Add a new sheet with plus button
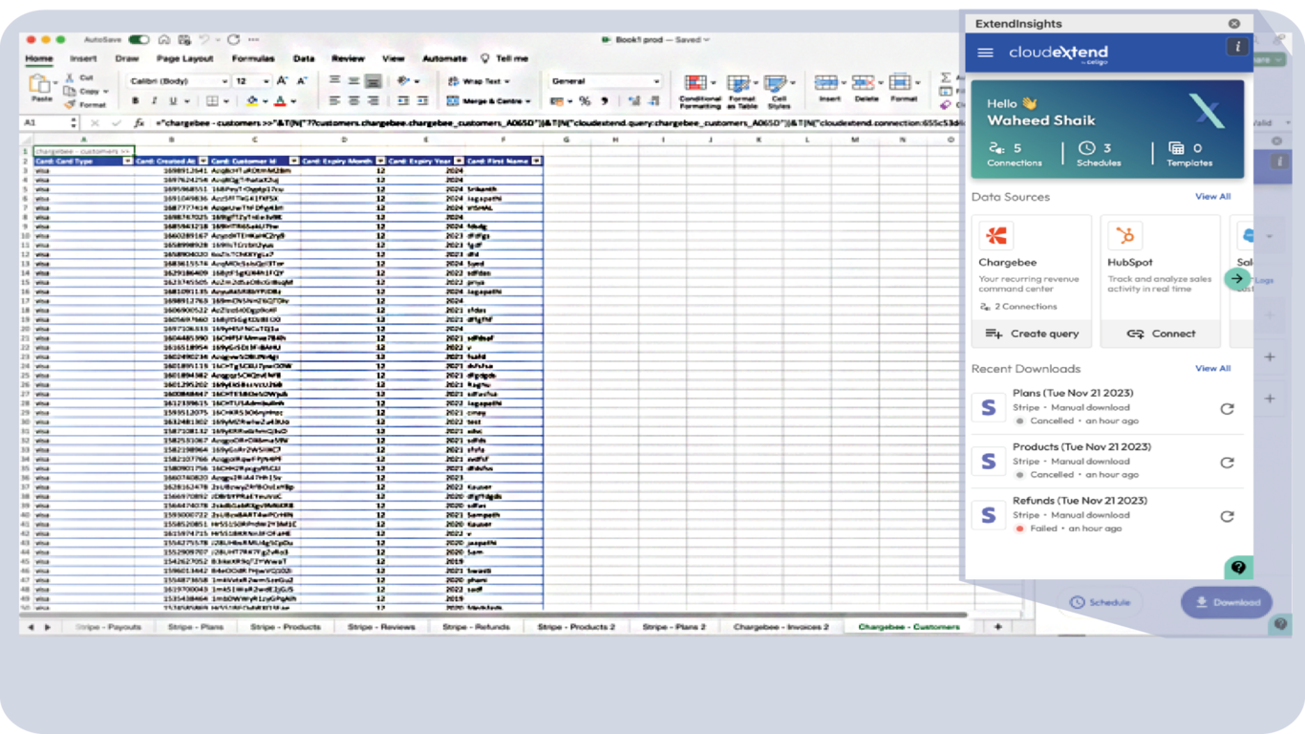1305x734 pixels. (997, 627)
